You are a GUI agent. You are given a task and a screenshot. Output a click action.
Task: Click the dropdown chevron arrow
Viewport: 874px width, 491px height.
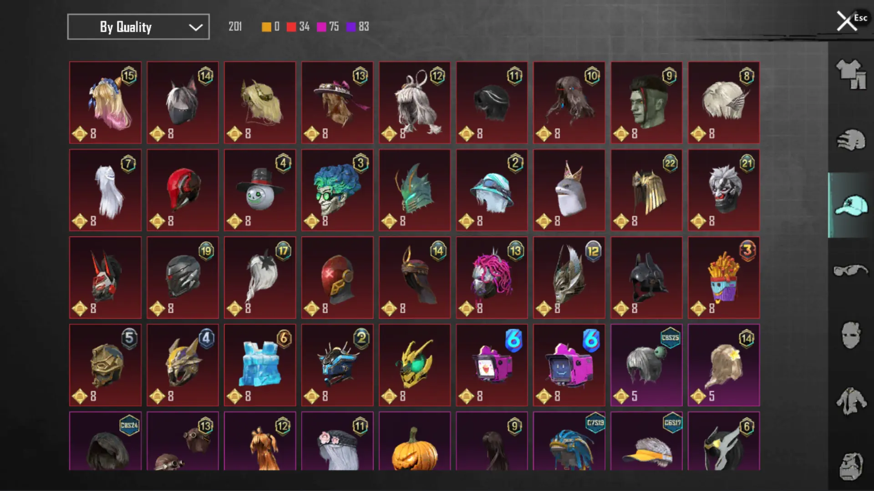[196, 27]
